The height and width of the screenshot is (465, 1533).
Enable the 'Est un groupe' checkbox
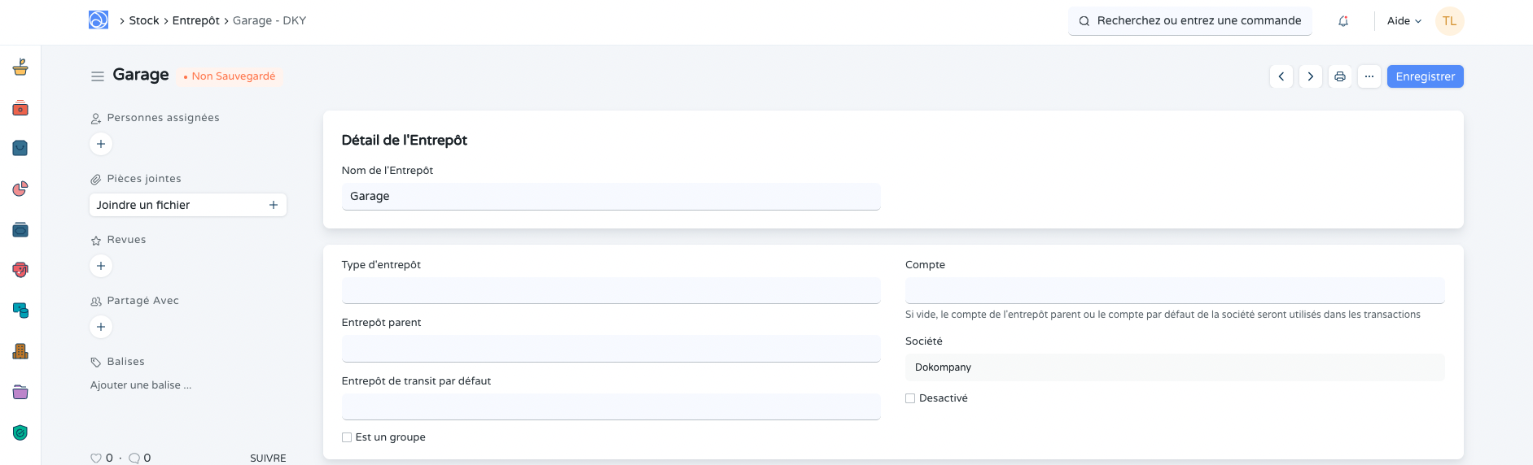pyautogui.click(x=347, y=437)
